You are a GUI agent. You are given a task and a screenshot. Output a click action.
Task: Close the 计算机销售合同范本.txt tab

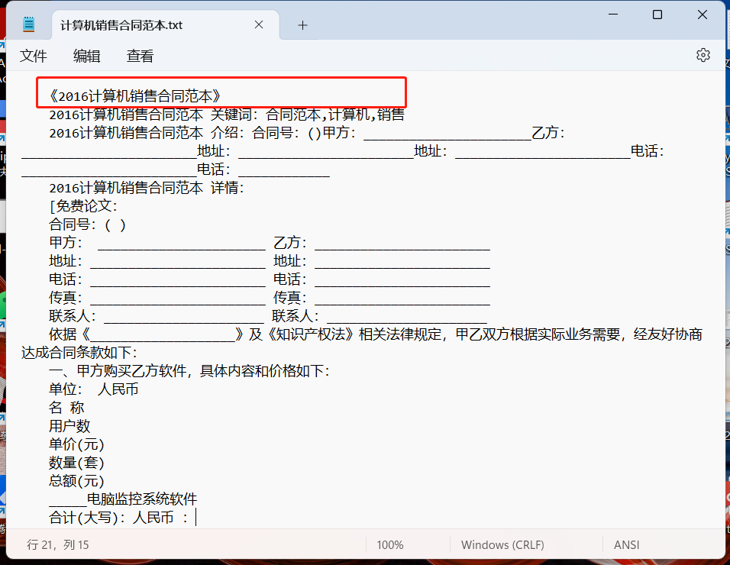(x=258, y=24)
